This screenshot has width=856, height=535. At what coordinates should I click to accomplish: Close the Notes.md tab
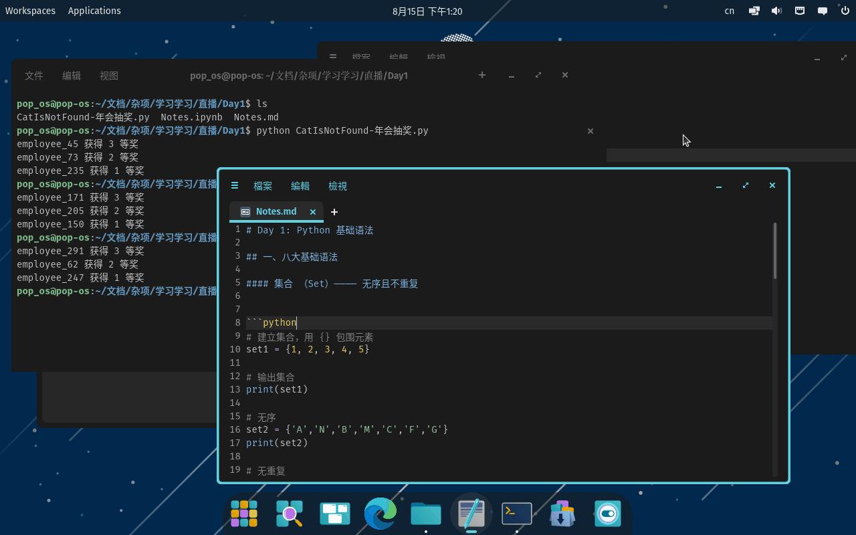[312, 211]
